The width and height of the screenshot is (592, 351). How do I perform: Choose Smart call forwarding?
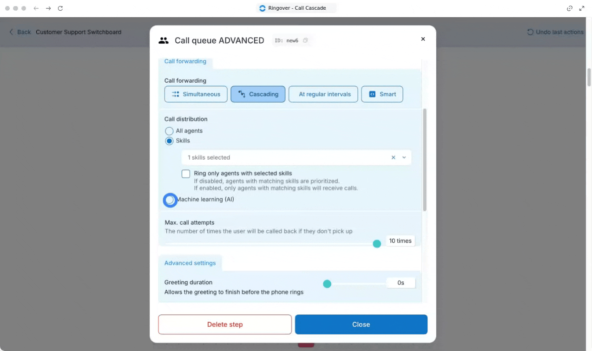click(x=382, y=94)
